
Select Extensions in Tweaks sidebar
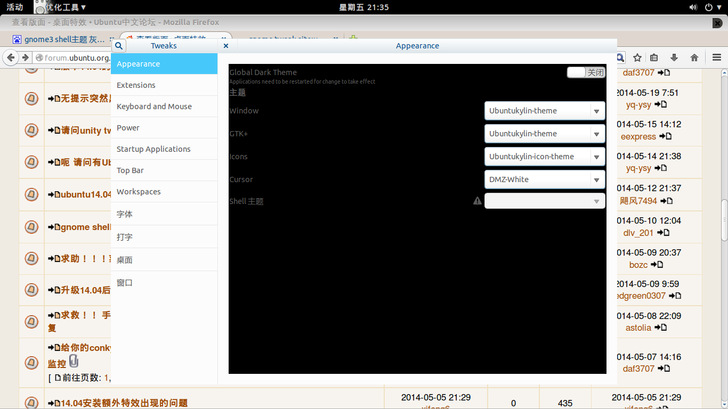pyautogui.click(x=164, y=85)
